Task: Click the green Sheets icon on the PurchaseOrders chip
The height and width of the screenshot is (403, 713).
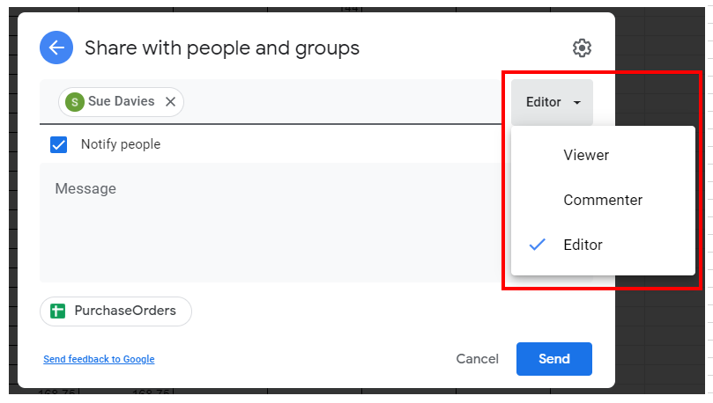Action: tap(58, 311)
